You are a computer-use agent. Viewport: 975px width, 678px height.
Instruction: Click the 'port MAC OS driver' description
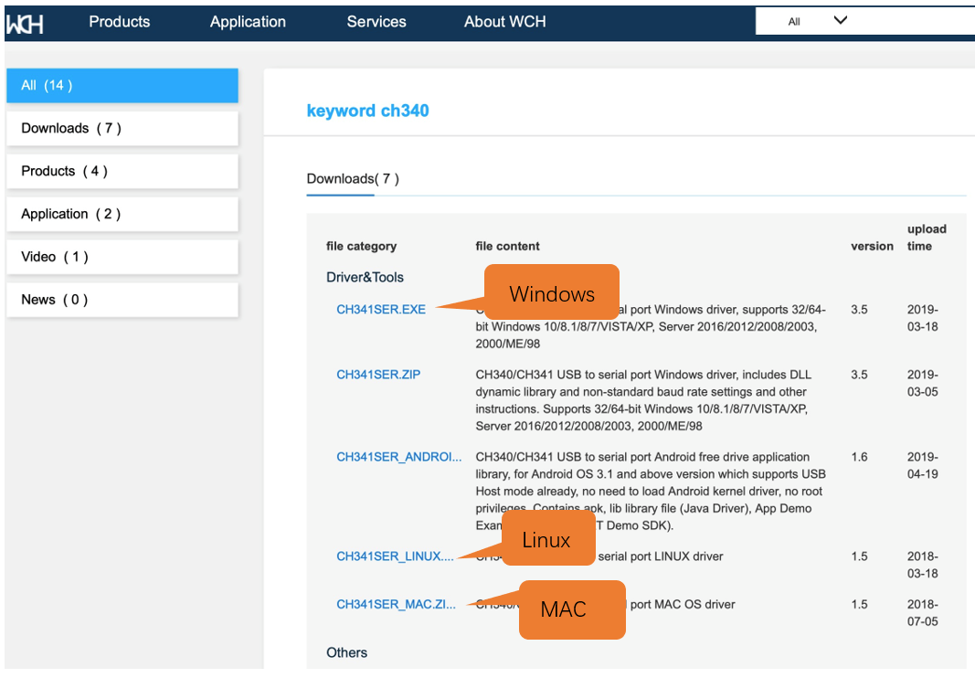pyautogui.click(x=682, y=605)
